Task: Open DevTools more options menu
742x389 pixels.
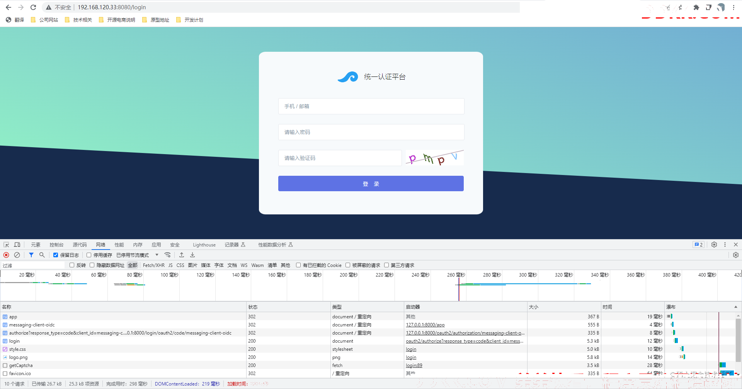Action: point(725,245)
